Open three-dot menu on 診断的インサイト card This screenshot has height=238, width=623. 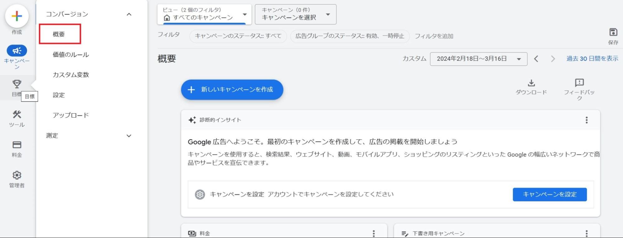587,120
